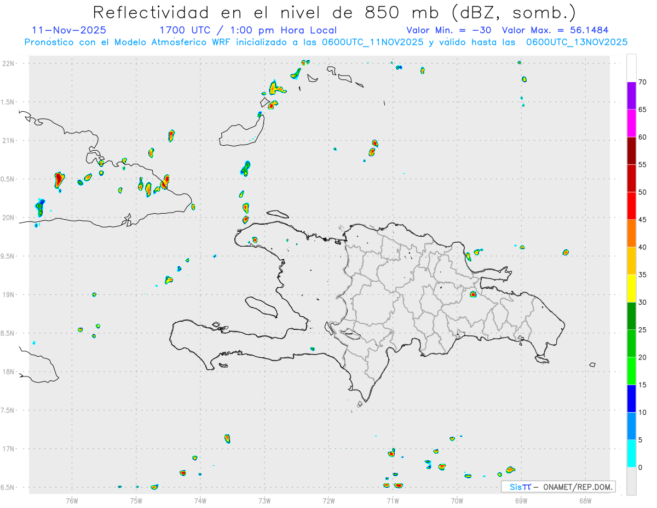Click the '19N' latitude axis label

[x=9, y=294]
